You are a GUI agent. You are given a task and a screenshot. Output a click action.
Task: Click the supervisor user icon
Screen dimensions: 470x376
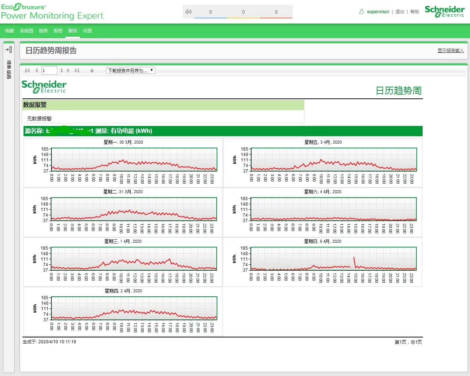[x=362, y=12]
